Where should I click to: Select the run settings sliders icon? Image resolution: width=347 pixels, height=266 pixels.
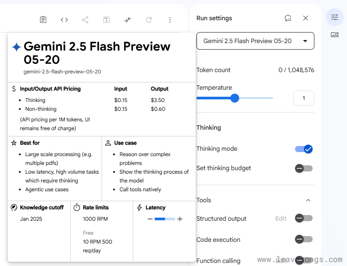[335, 17]
